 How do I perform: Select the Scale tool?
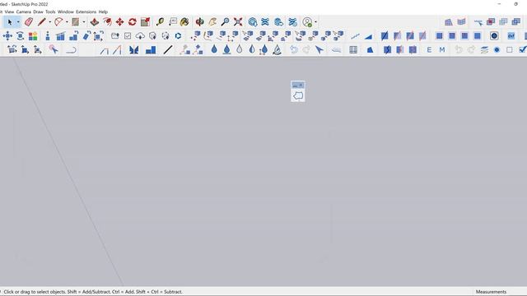pyautogui.click(x=145, y=22)
